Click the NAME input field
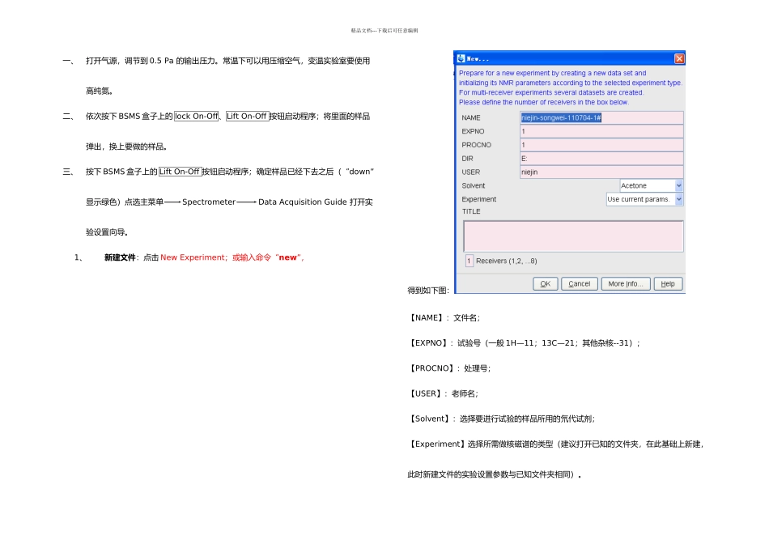Viewport: 769px width, 544px height. 601,117
